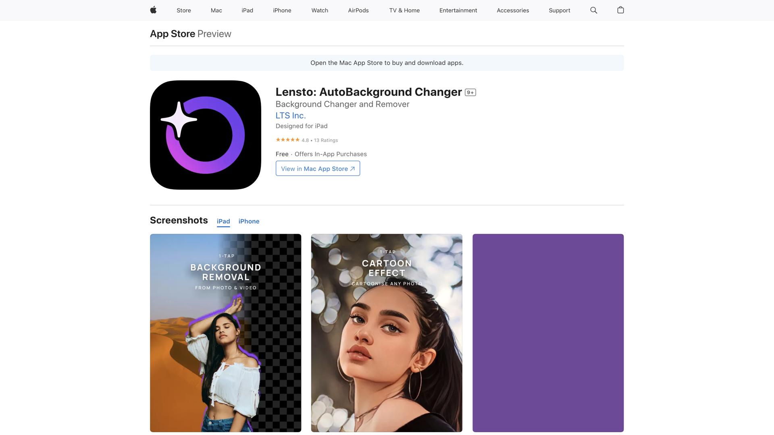
Task: Click the five-star rating icons
Action: (x=287, y=140)
